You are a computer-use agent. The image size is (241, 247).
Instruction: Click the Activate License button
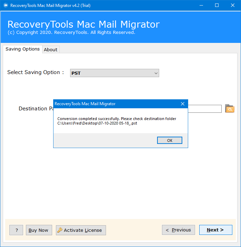[x=81, y=230]
